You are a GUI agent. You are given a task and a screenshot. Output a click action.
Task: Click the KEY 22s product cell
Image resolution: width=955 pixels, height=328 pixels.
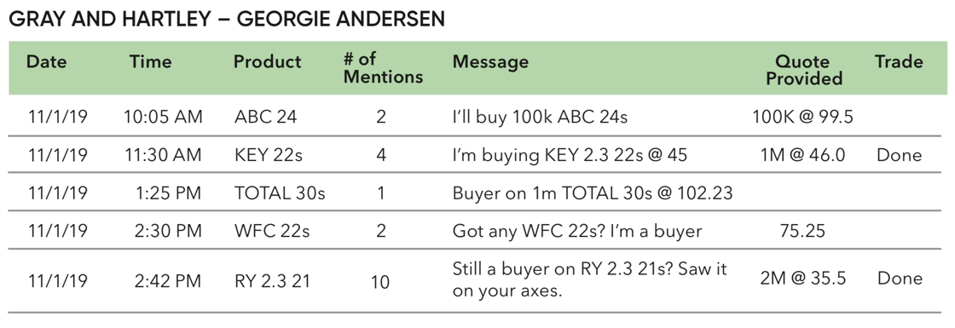[x=269, y=155]
